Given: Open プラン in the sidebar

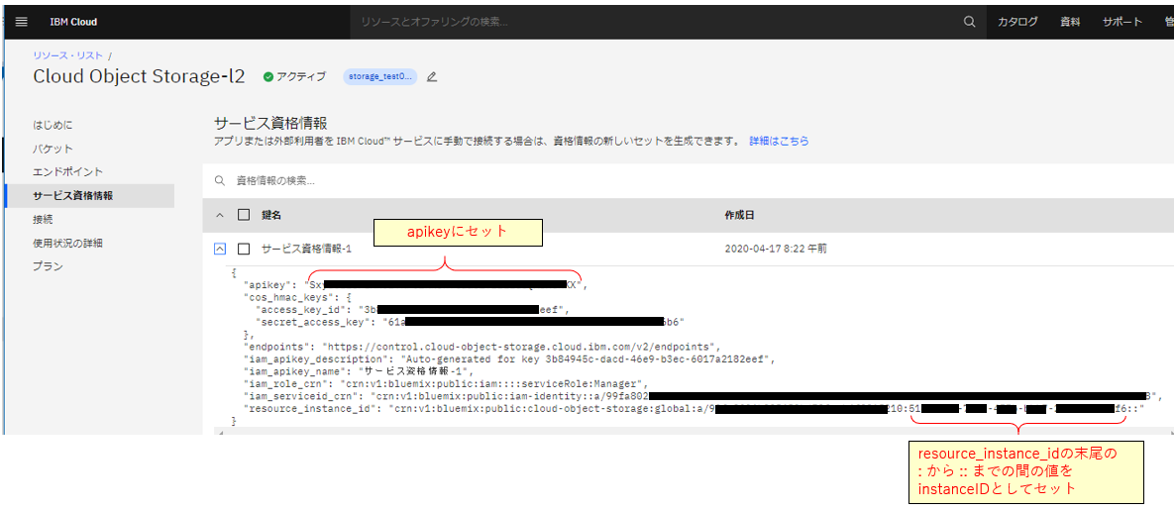Looking at the screenshot, I should click(48, 266).
